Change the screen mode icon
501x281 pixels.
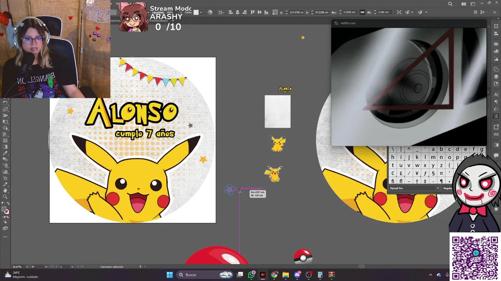5,228
